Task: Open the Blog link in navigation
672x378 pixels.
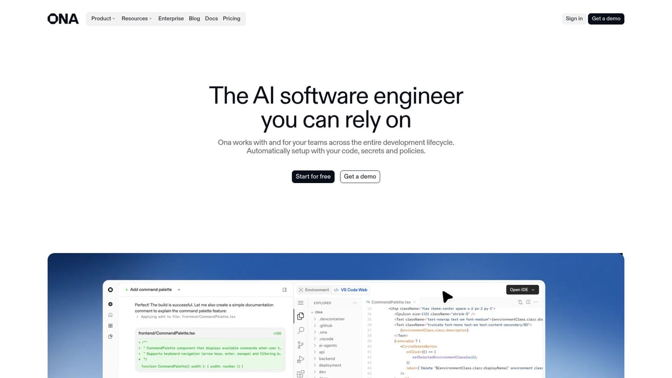Action: [194, 18]
